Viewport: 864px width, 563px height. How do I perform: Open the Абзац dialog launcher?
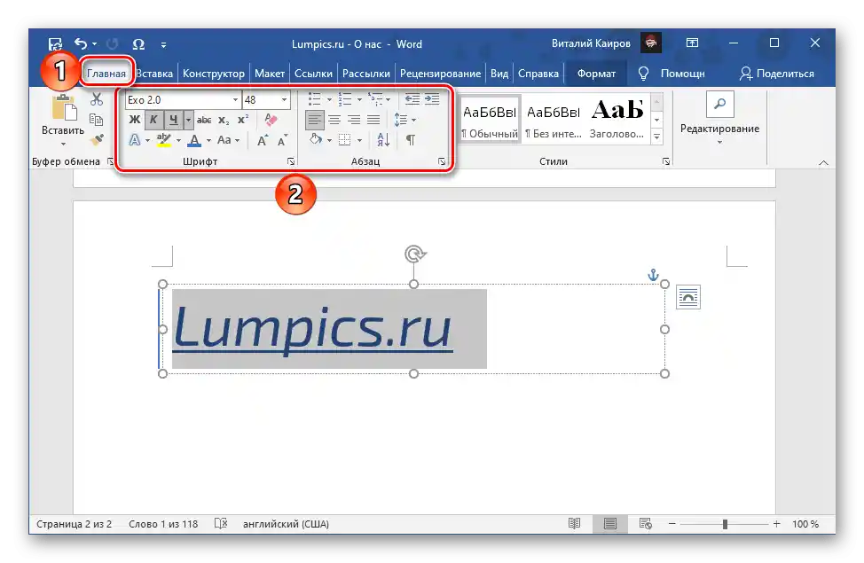[x=442, y=161]
